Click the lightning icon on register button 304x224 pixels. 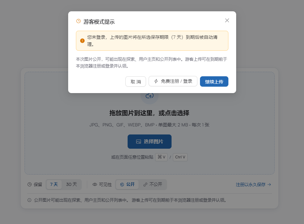pos(156,81)
